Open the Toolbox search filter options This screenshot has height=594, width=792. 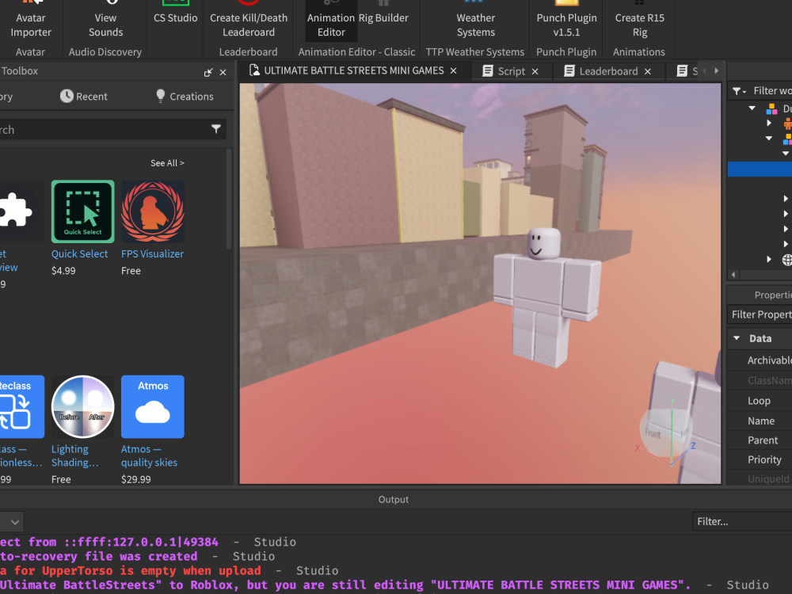coord(216,129)
